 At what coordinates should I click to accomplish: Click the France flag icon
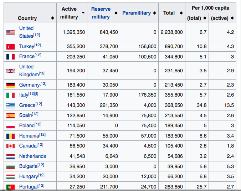tap(10, 57)
